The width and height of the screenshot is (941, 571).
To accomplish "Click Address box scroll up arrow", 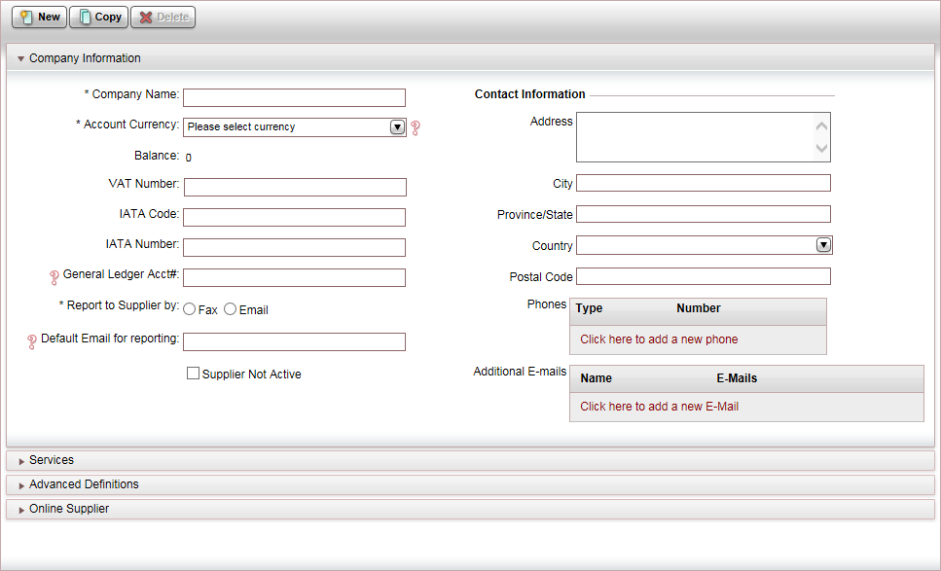I will click(x=822, y=125).
